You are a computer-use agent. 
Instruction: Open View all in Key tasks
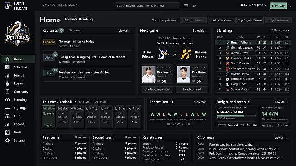(124, 31)
